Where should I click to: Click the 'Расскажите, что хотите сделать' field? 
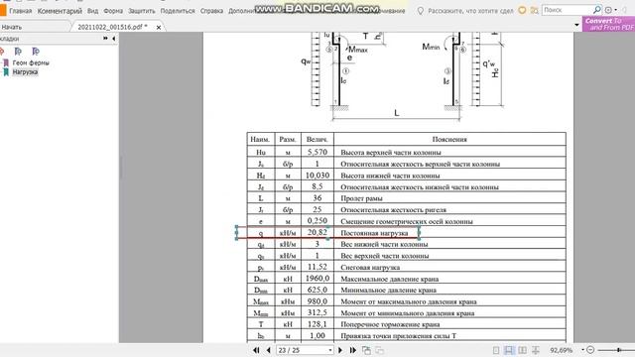click(470, 11)
